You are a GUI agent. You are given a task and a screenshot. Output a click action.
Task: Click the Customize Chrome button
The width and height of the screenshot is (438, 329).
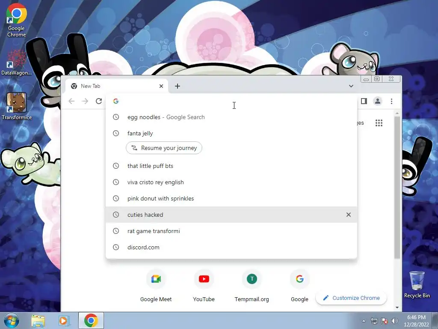(351, 298)
